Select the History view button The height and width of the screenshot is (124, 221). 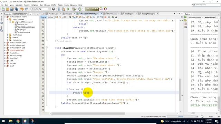[x=51, y=17]
